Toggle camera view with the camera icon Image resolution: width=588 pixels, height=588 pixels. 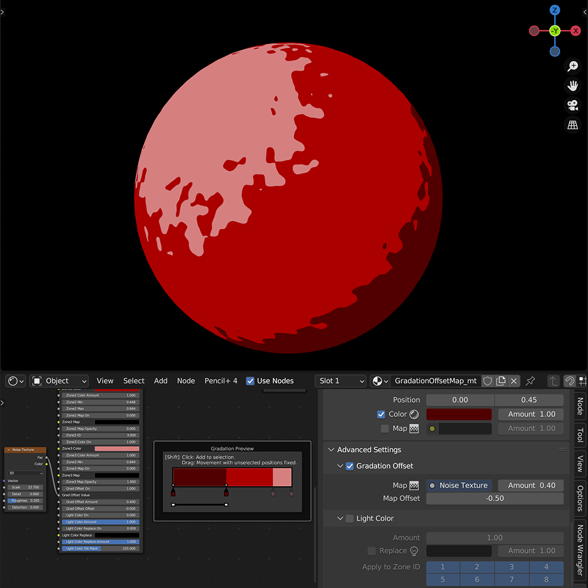572,106
